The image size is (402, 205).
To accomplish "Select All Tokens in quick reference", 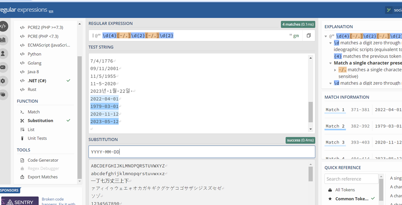I will click(x=345, y=190).
